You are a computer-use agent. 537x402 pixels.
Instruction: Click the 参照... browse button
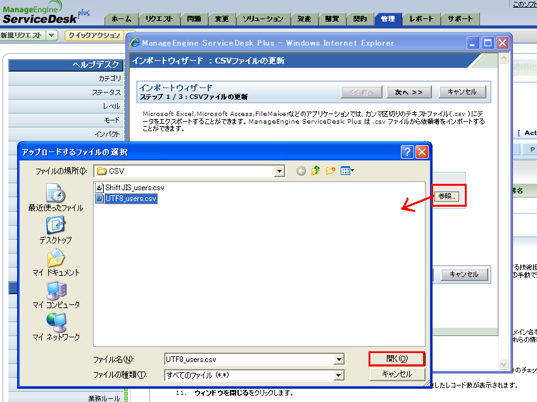[446, 196]
